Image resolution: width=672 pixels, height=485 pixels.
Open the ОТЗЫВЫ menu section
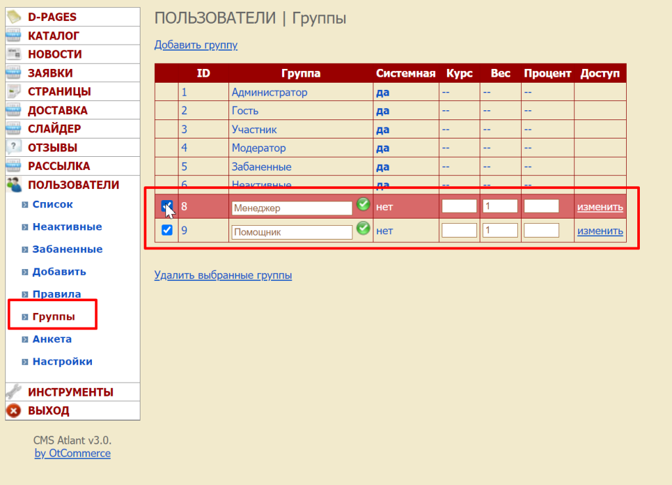[x=52, y=148]
